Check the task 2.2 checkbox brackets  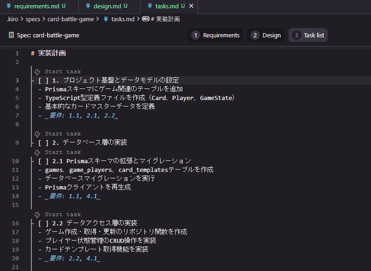tap(43, 223)
